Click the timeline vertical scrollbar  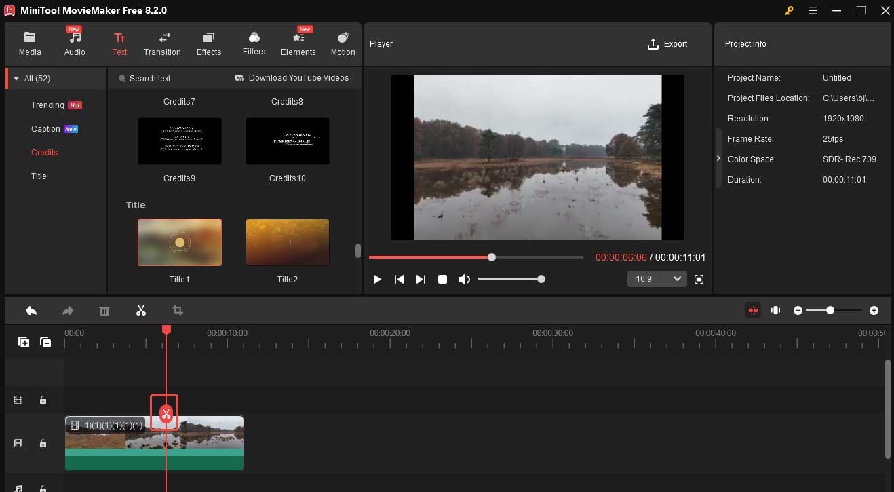pyautogui.click(x=887, y=409)
